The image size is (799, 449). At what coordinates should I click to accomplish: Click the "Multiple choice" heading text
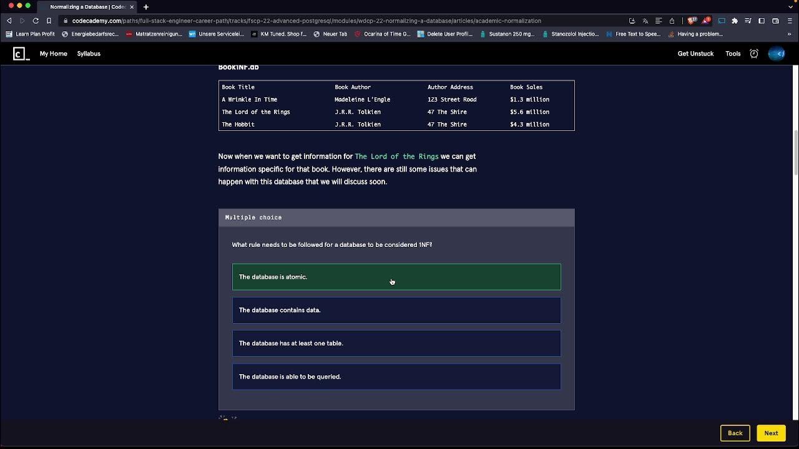pos(253,218)
